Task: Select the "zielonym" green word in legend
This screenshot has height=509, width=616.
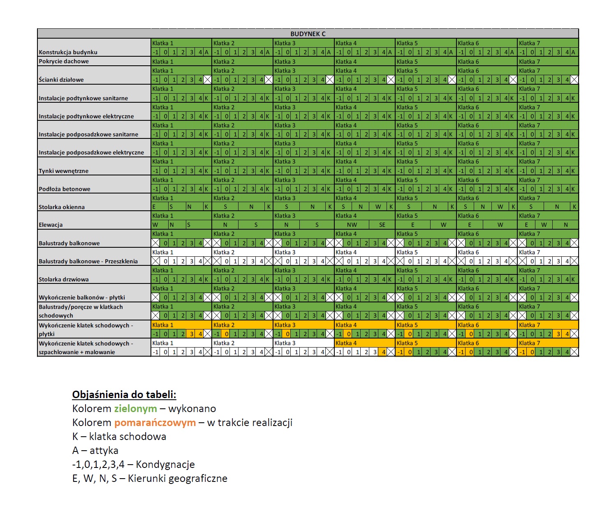Action: [135, 409]
